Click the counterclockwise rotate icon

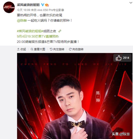(51, 49)
